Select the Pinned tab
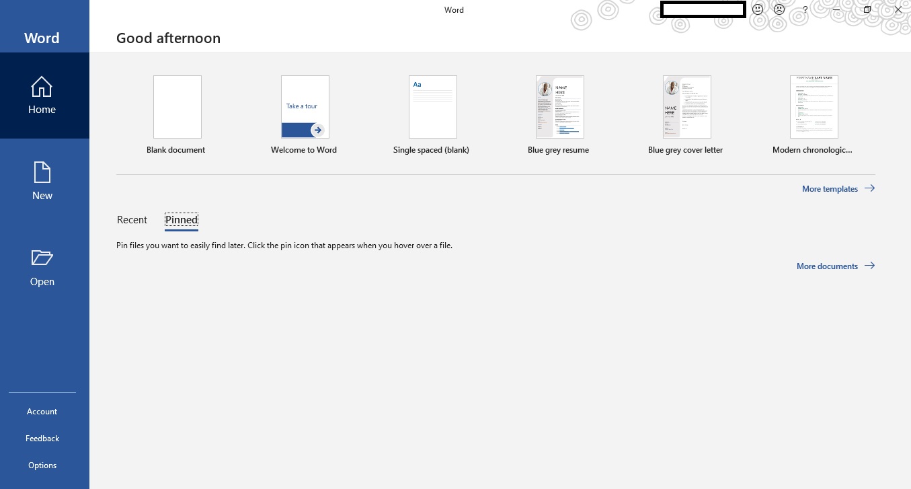This screenshot has width=911, height=489. 182,220
